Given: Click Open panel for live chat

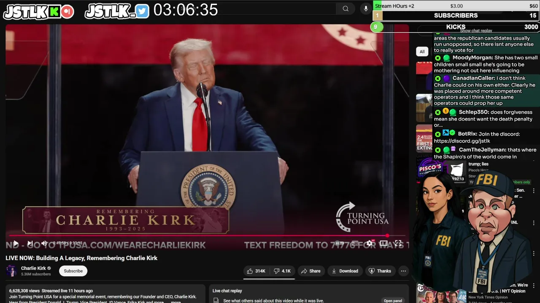Looking at the screenshot, I should coord(393,300).
